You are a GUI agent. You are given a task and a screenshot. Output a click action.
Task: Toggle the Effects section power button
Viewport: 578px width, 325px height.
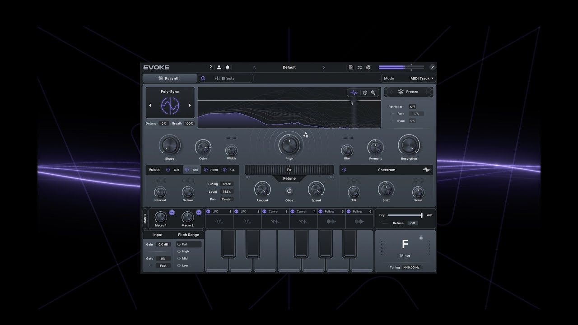coord(203,78)
